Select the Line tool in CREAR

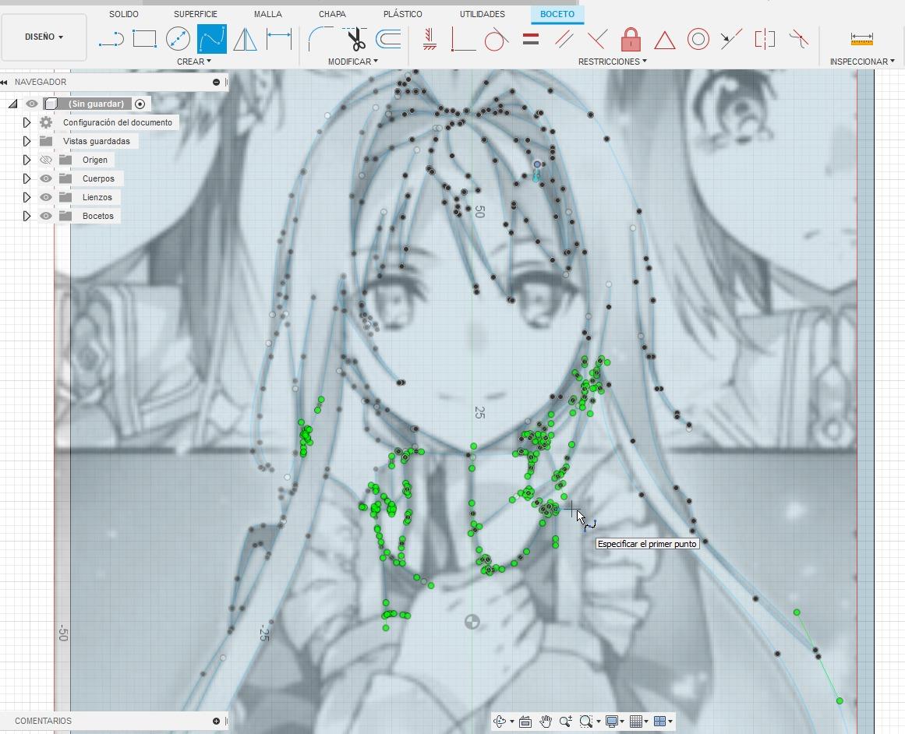pyautogui.click(x=111, y=39)
